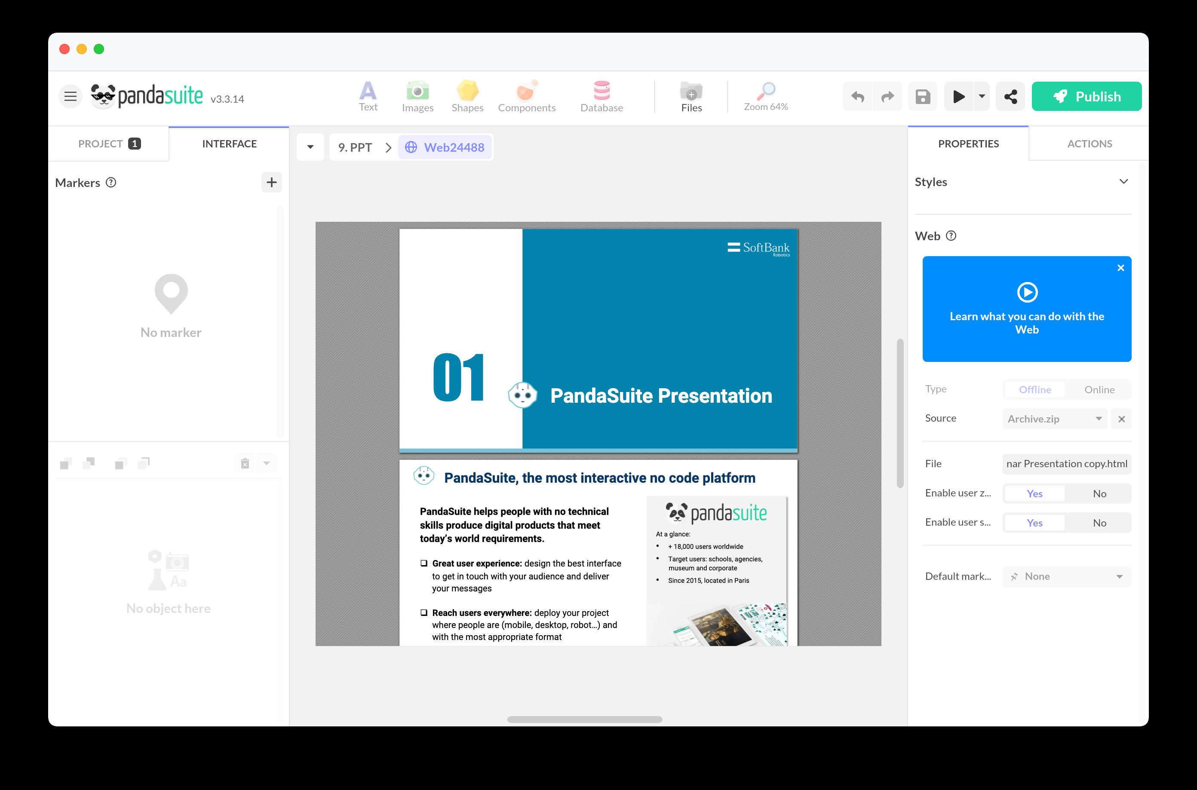Set Type to Online
The height and width of the screenshot is (790, 1197).
pyautogui.click(x=1099, y=389)
